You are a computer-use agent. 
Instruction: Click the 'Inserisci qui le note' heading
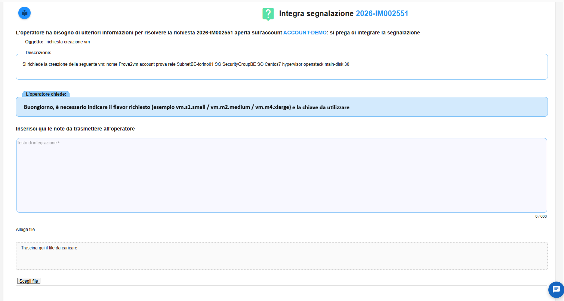click(x=75, y=129)
